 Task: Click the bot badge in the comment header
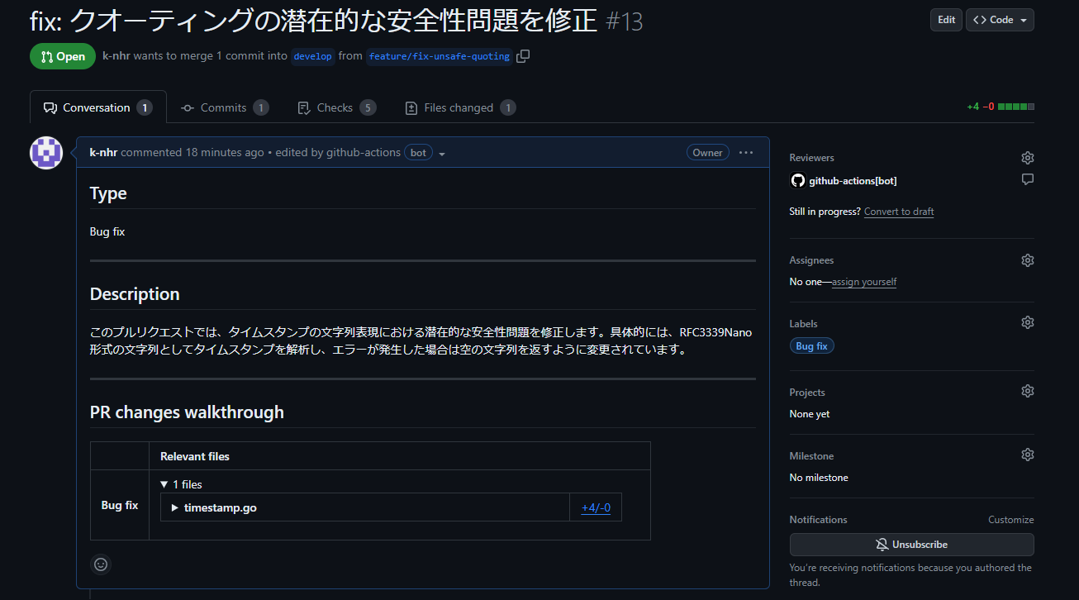click(418, 152)
